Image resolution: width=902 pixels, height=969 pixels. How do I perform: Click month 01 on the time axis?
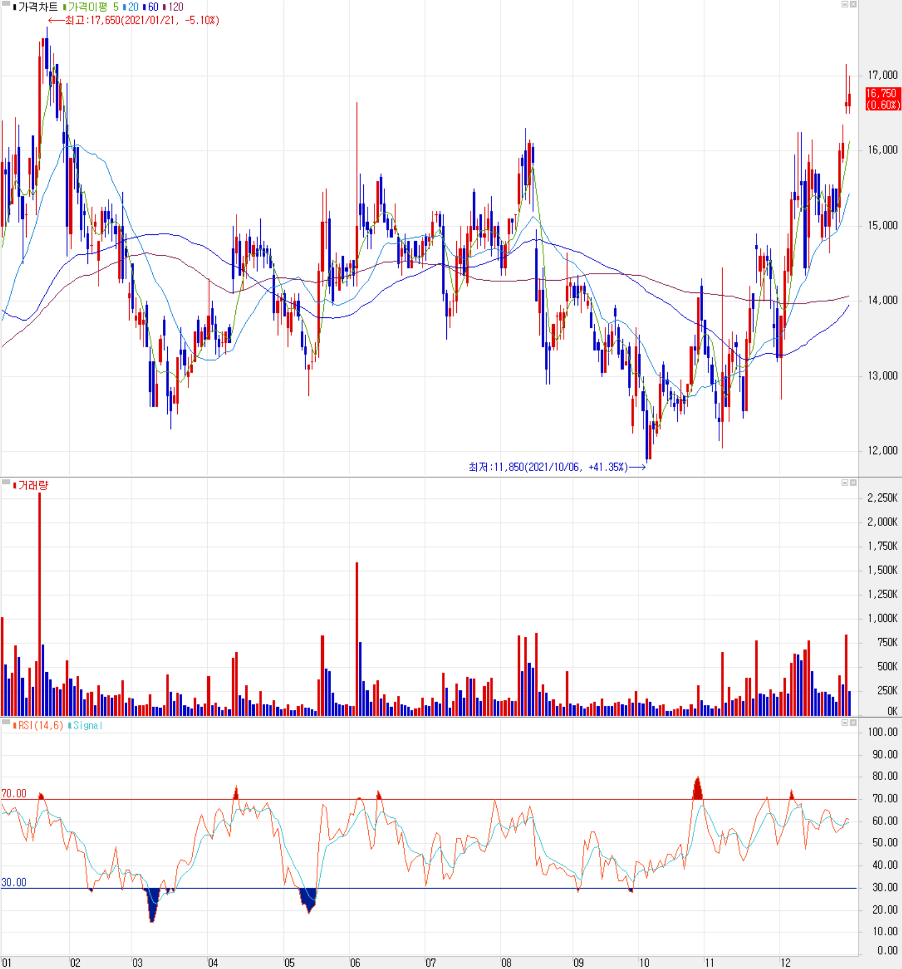(x=7, y=963)
